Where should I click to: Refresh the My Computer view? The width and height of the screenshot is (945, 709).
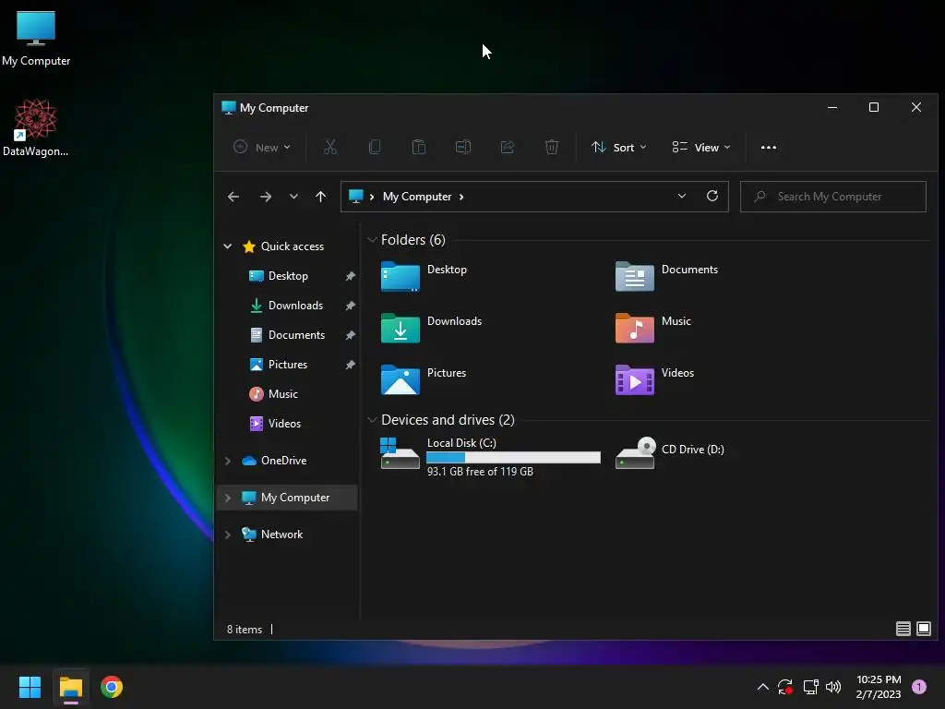(x=712, y=196)
